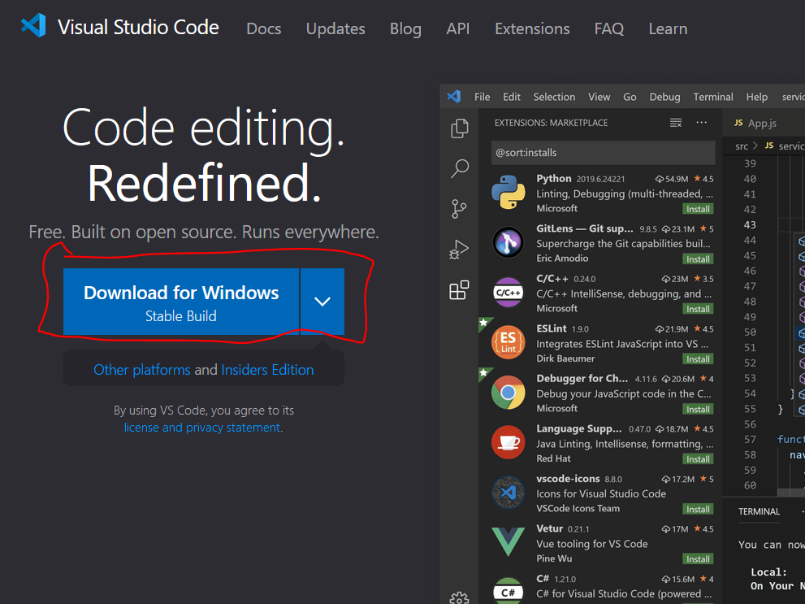Image resolution: width=805 pixels, height=604 pixels.
Task: Open the Other platforms link
Action: tap(141, 369)
